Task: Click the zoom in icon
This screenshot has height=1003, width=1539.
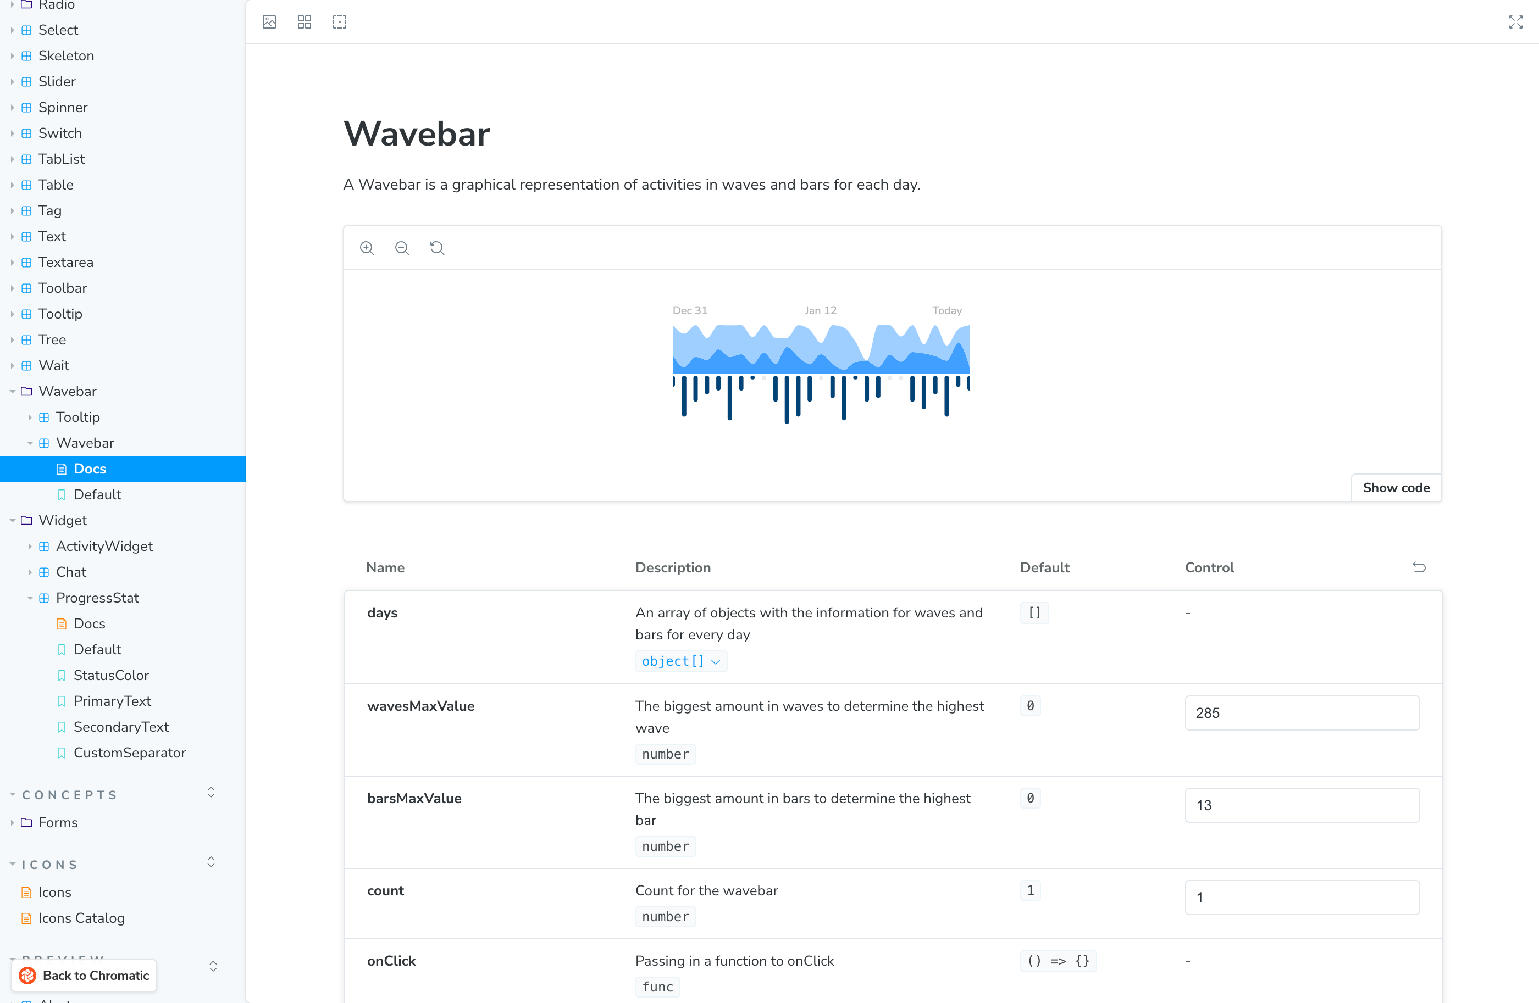Action: 367,248
